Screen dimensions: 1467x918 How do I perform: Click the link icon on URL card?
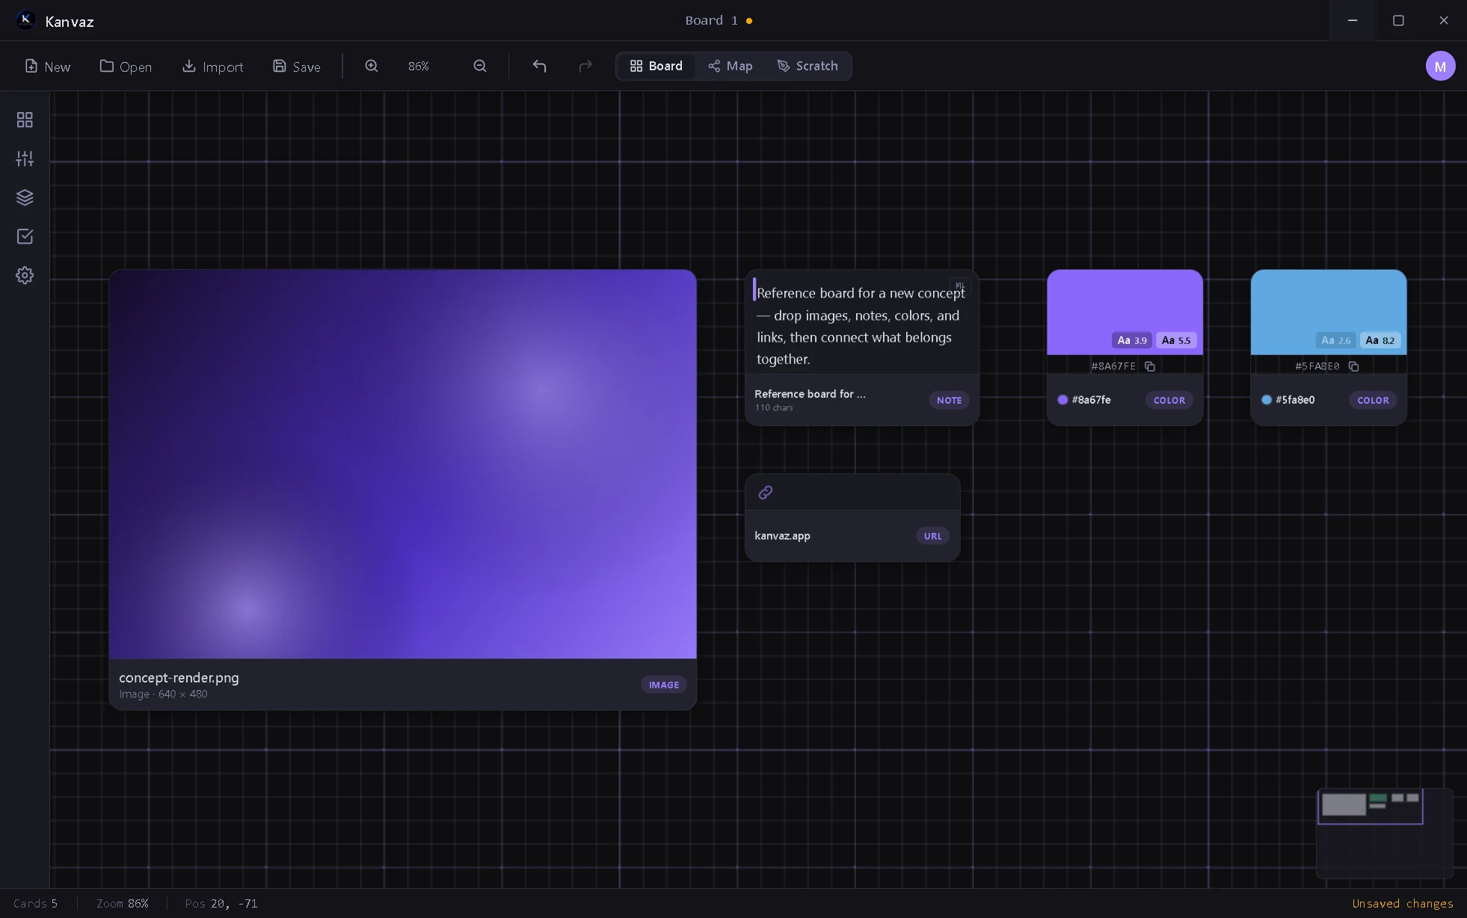point(765,493)
